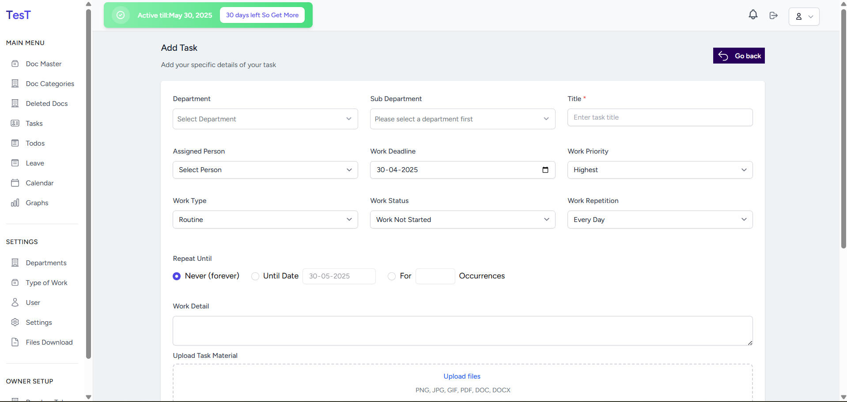Open the Calendar menu item
The height and width of the screenshot is (402, 847).
click(x=39, y=183)
